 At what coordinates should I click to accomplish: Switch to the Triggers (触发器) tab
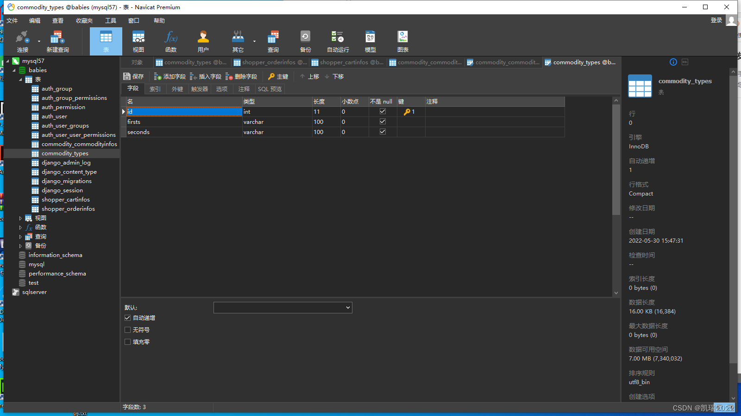(x=200, y=89)
